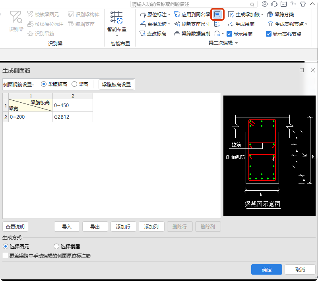This screenshot has width=318, height=281.
Task: Click the 查看说明 button
Action: [15, 226]
